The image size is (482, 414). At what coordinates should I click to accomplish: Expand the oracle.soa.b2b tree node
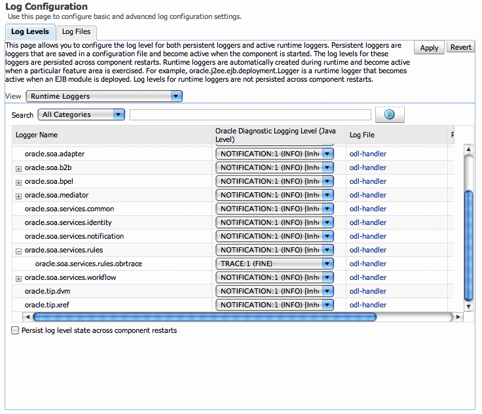pos(19,169)
